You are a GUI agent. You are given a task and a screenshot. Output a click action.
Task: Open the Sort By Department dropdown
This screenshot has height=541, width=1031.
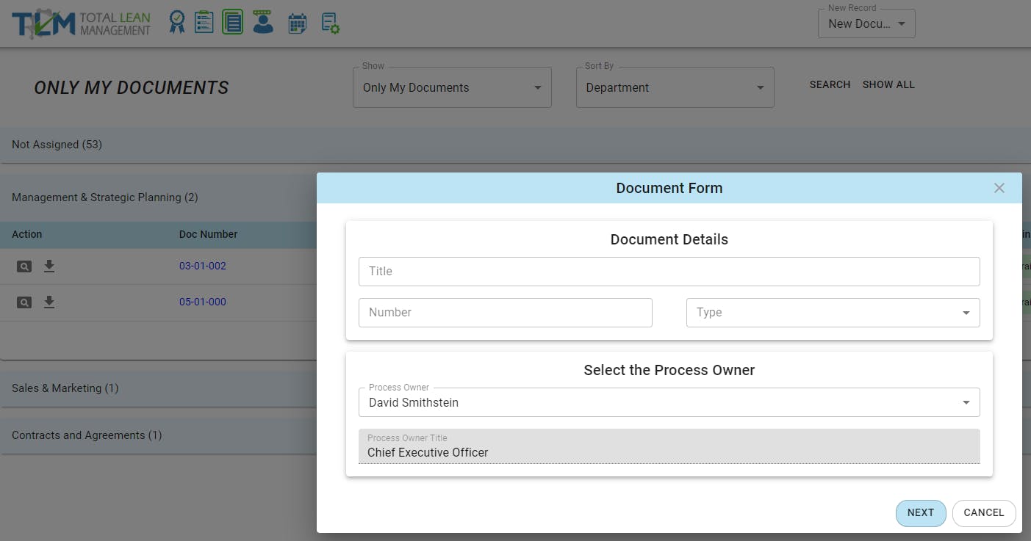coord(675,87)
